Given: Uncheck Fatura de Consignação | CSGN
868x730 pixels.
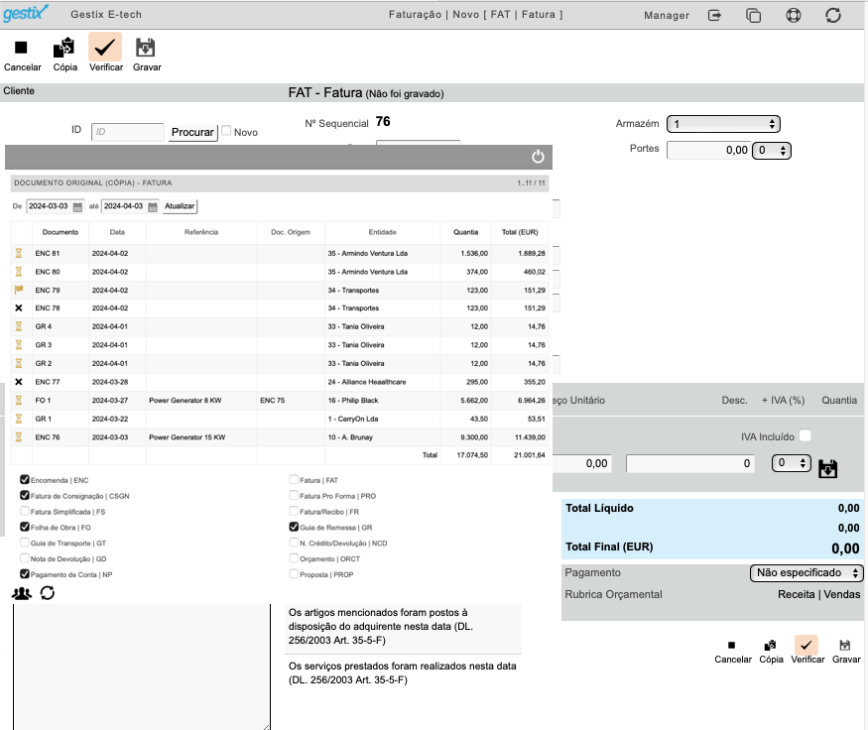Looking at the screenshot, I should click(x=25, y=495).
